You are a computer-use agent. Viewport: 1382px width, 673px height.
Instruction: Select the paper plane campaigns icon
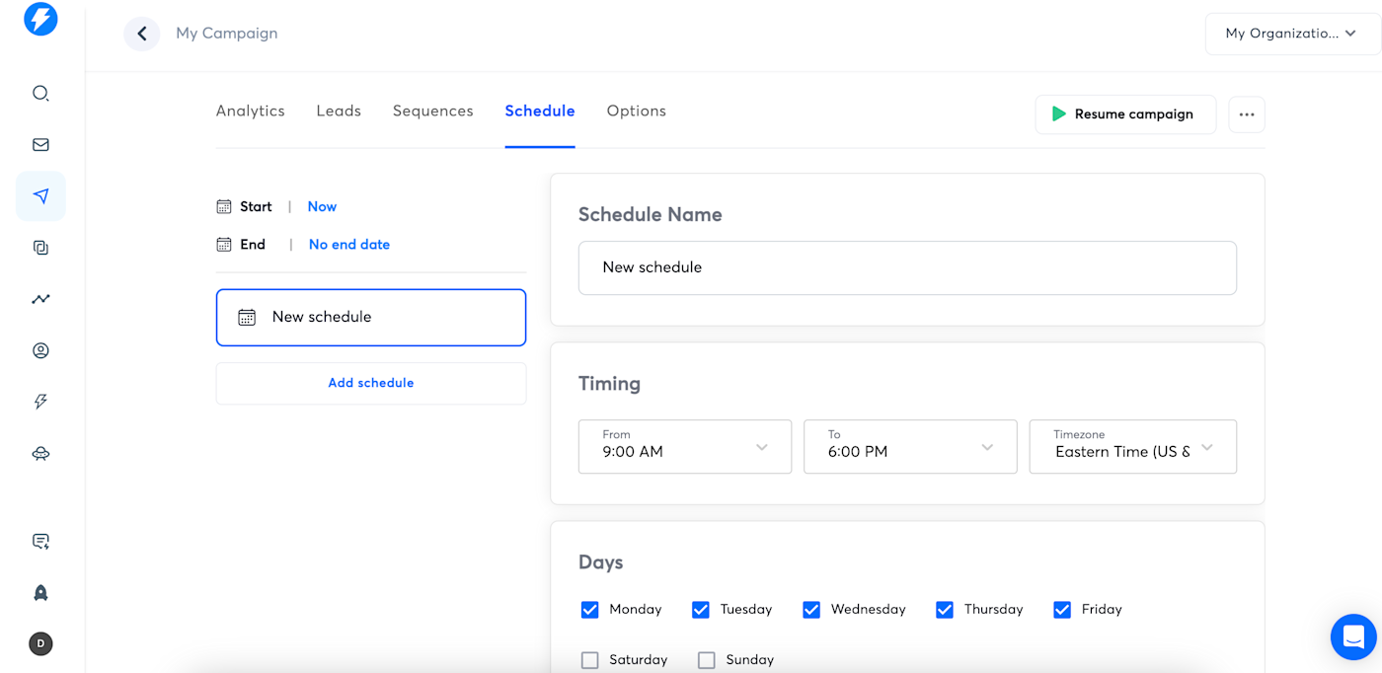[40, 196]
